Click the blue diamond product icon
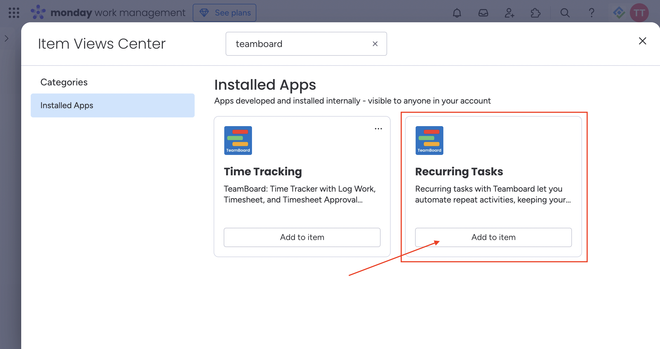 click(x=619, y=13)
